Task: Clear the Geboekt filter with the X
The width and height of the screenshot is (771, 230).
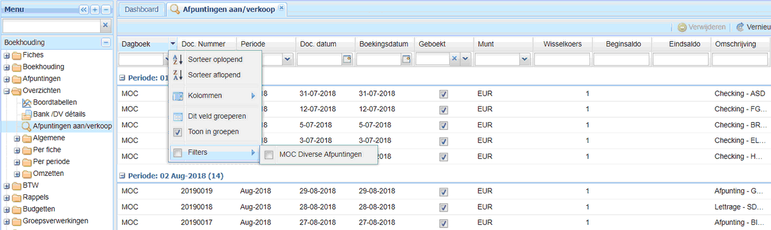Action: (x=454, y=59)
